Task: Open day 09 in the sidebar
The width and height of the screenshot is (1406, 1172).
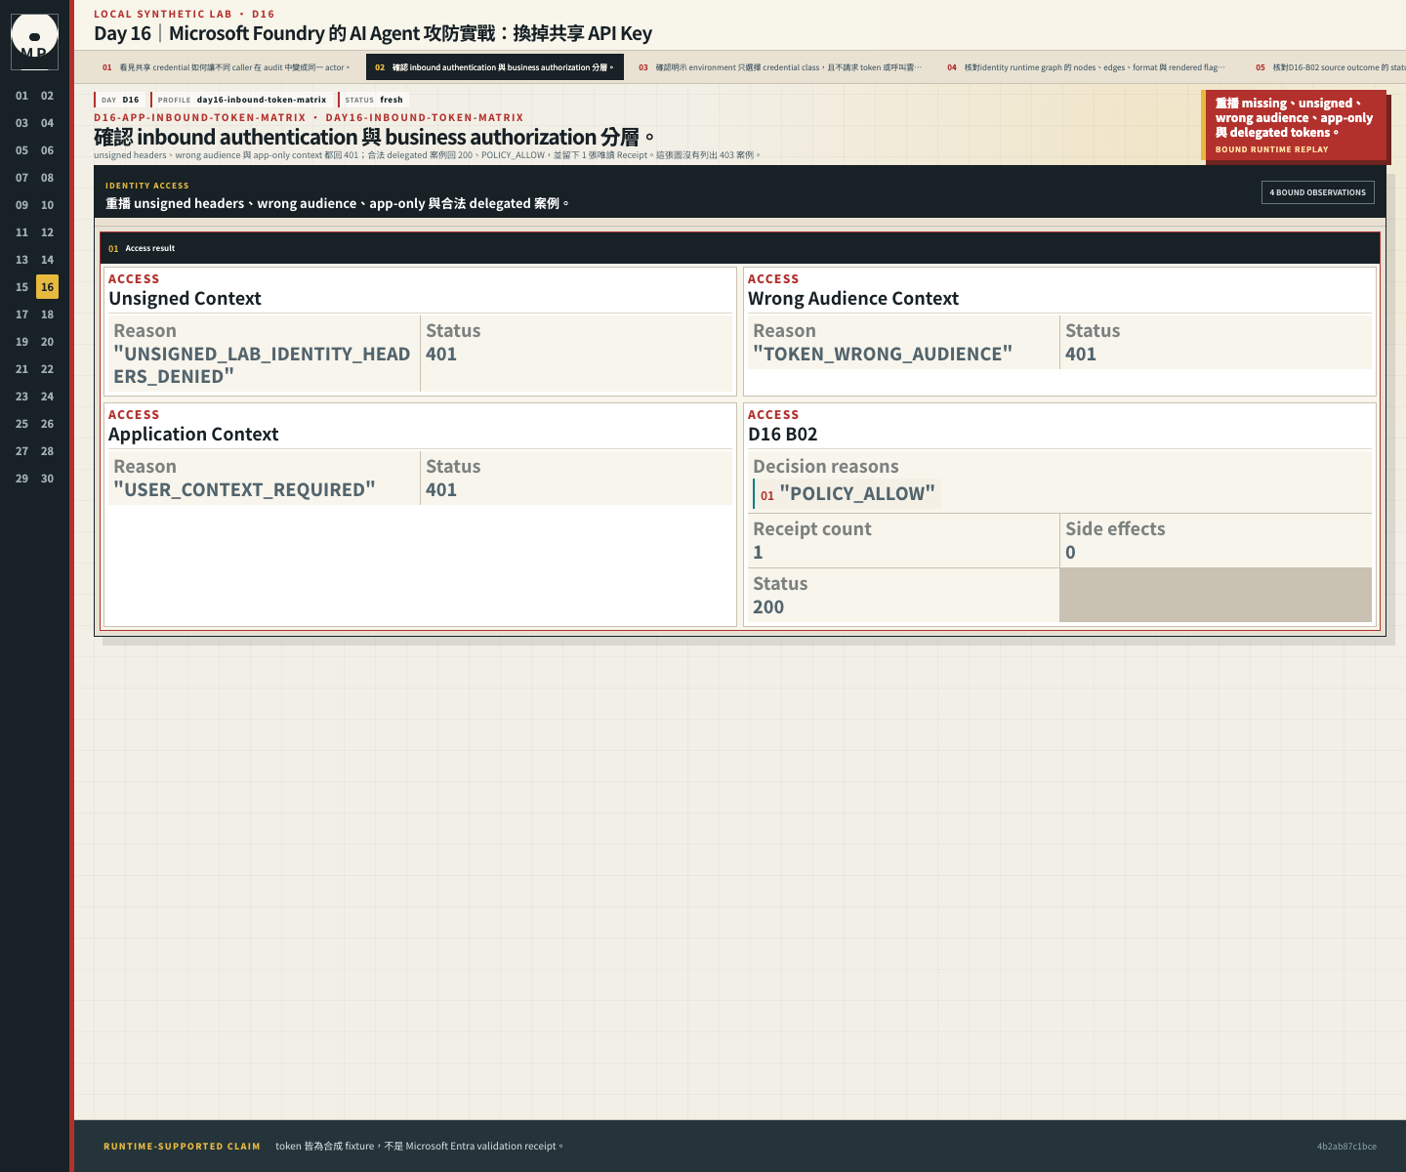Action: (x=21, y=205)
